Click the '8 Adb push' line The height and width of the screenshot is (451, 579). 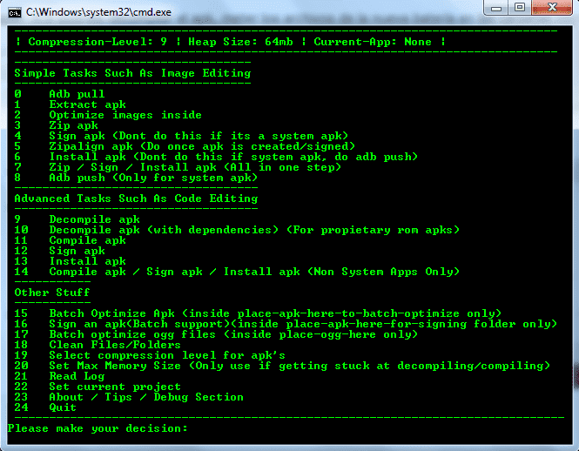[136, 178]
